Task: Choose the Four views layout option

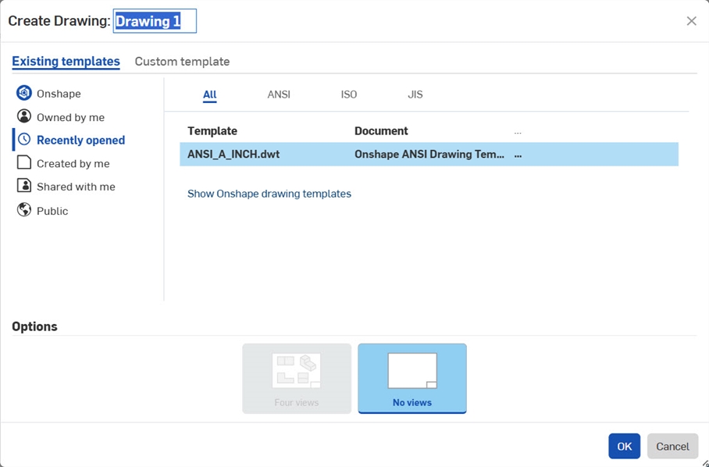Action: (297, 378)
